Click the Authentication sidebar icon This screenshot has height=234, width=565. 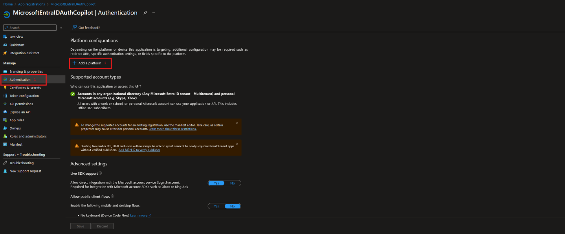click(5, 80)
